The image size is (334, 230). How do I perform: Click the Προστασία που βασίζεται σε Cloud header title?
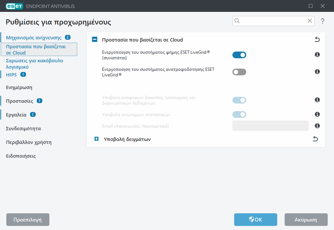tap(143, 40)
